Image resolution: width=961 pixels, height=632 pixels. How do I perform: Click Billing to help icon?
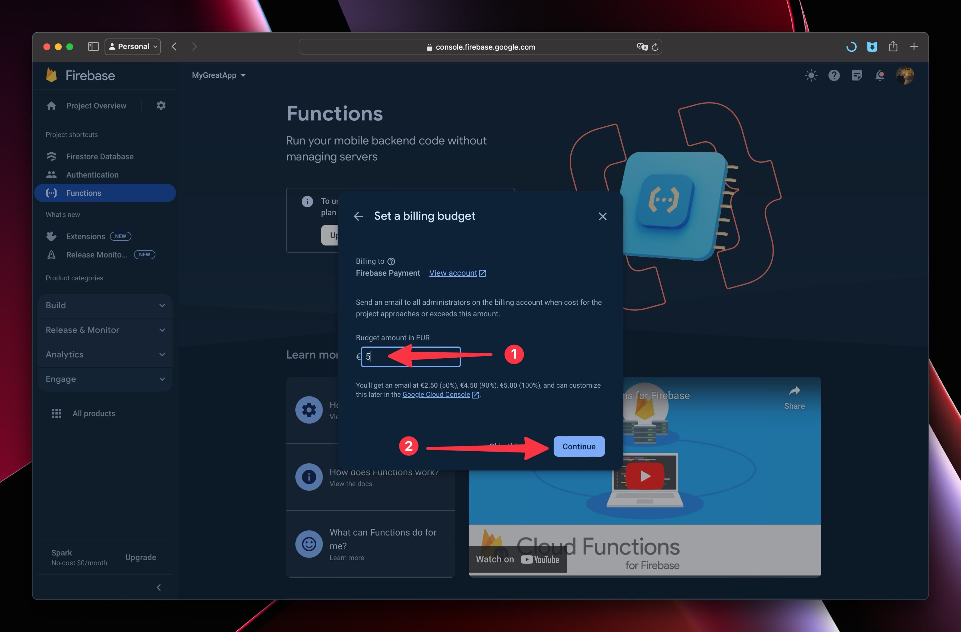391,261
